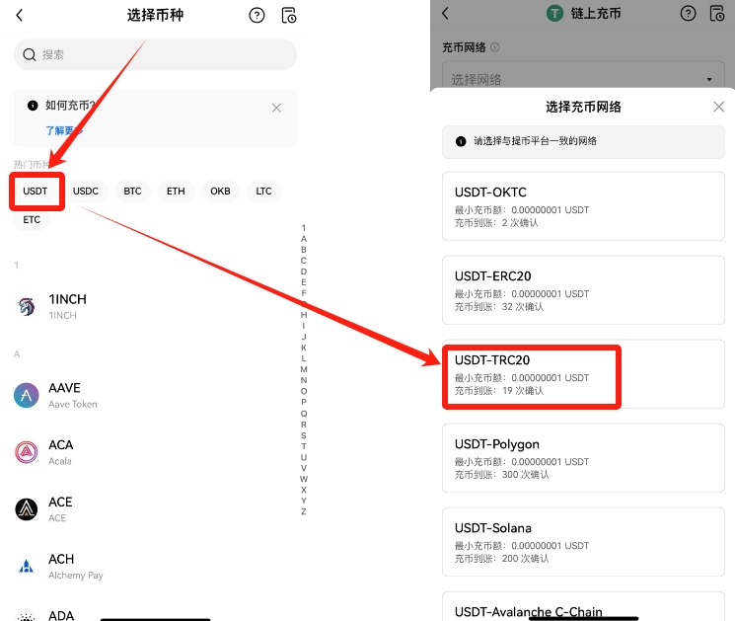This screenshot has width=735, height=621.
Task: Open help icon on 选择币种 screen
Action: [x=257, y=16]
